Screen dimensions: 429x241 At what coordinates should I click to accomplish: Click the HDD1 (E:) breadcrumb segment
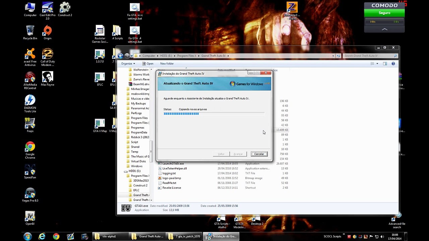[x=166, y=56]
